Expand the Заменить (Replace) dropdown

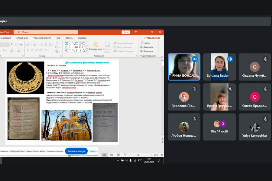pyautogui.click(x=155, y=47)
